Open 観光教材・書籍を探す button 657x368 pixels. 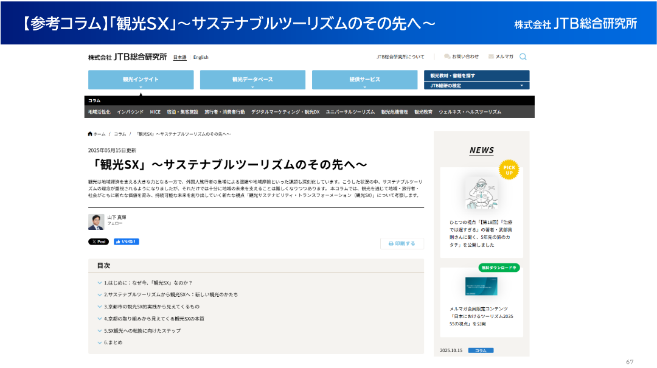[476, 75]
